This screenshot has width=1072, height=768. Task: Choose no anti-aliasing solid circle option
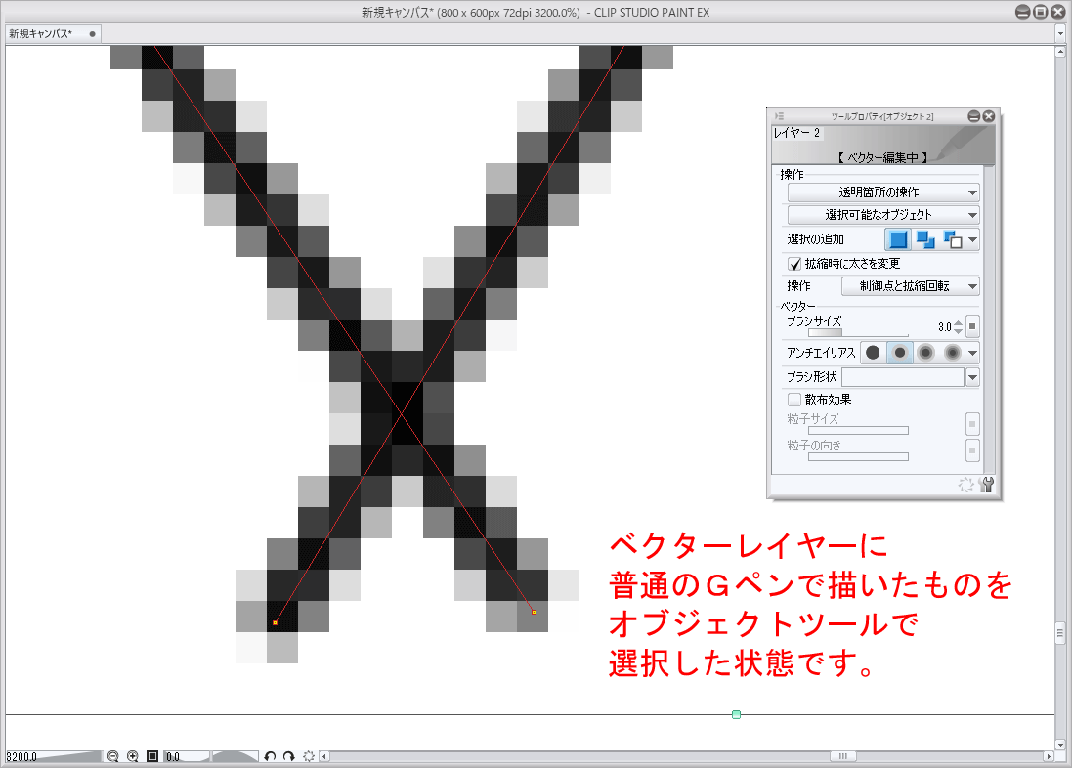tap(873, 353)
